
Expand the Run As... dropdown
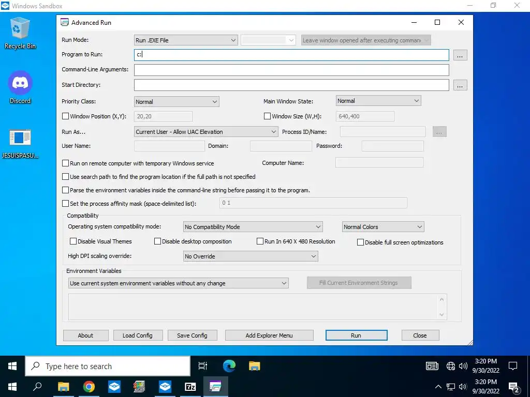(x=206, y=132)
